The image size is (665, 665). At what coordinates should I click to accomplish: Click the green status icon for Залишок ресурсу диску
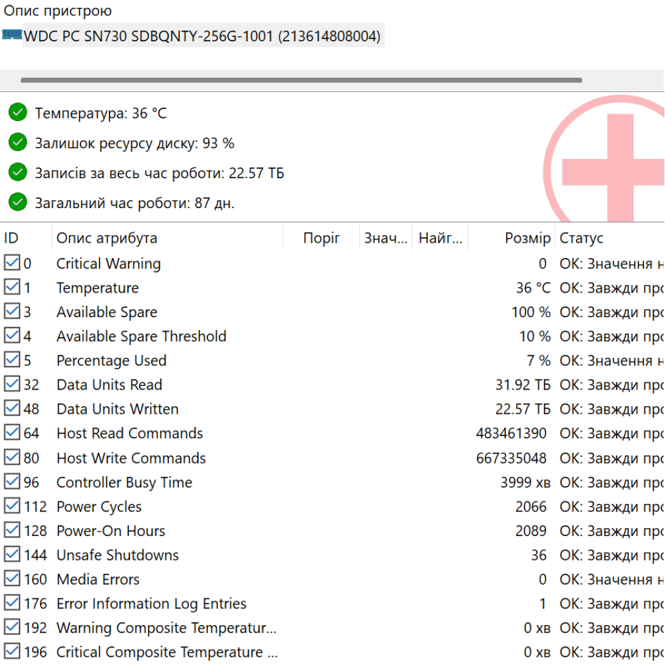(x=18, y=143)
